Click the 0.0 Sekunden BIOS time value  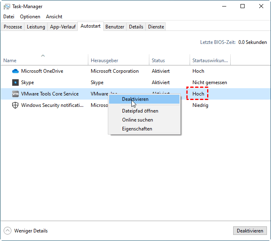click(x=253, y=42)
